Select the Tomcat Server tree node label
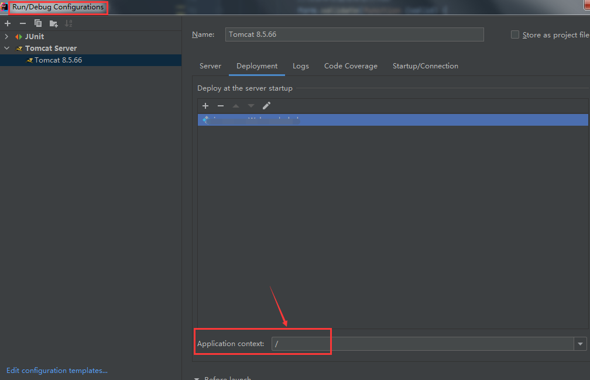Image resolution: width=590 pixels, height=380 pixels. pyautogui.click(x=51, y=49)
